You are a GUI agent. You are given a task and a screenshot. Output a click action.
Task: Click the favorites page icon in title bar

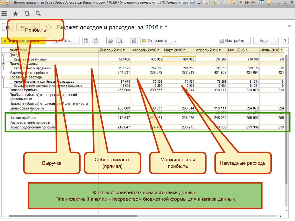point(220,2)
